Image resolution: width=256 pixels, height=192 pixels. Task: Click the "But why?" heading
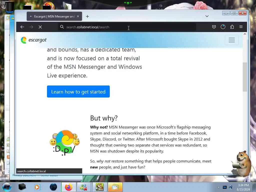104,118
